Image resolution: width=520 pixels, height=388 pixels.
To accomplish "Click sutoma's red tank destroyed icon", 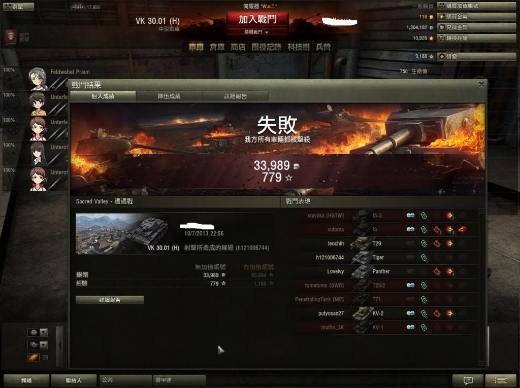I will (x=462, y=229).
